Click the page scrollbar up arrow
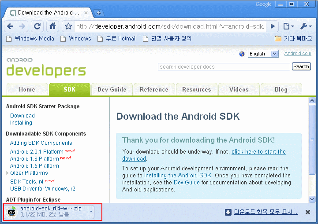The height and width of the screenshot is (224, 318). coord(312,100)
